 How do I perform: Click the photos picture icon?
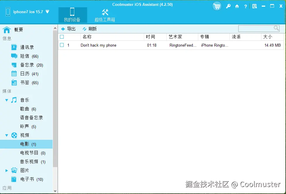[x=14, y=170]
